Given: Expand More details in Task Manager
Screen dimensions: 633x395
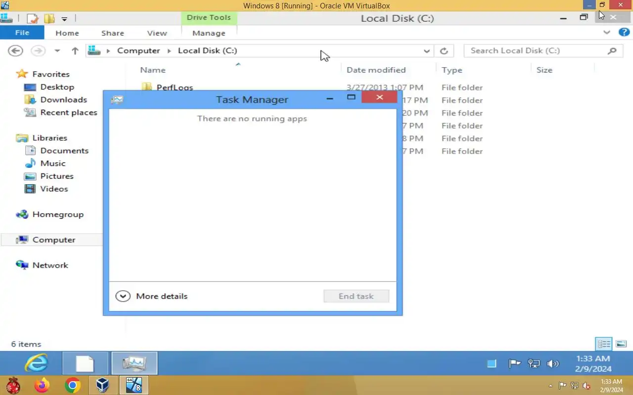Looking at the screenshot, I should [x=151, y=296].
